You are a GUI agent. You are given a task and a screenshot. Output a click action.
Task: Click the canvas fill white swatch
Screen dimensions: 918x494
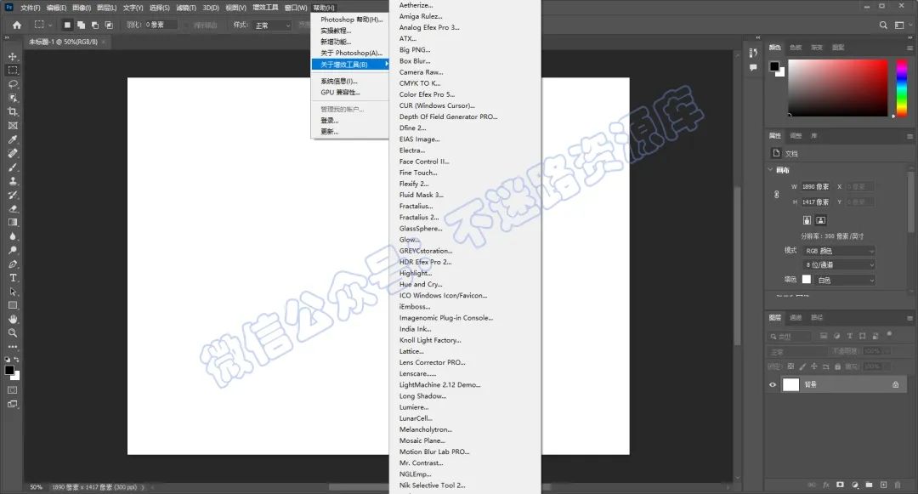[807, 280]
